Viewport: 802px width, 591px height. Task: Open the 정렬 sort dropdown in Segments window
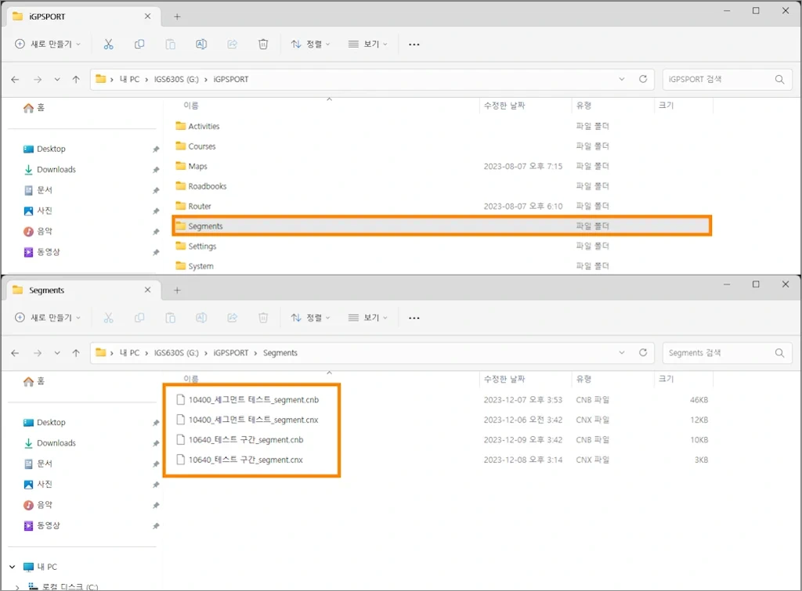click(x=311, y=318)
